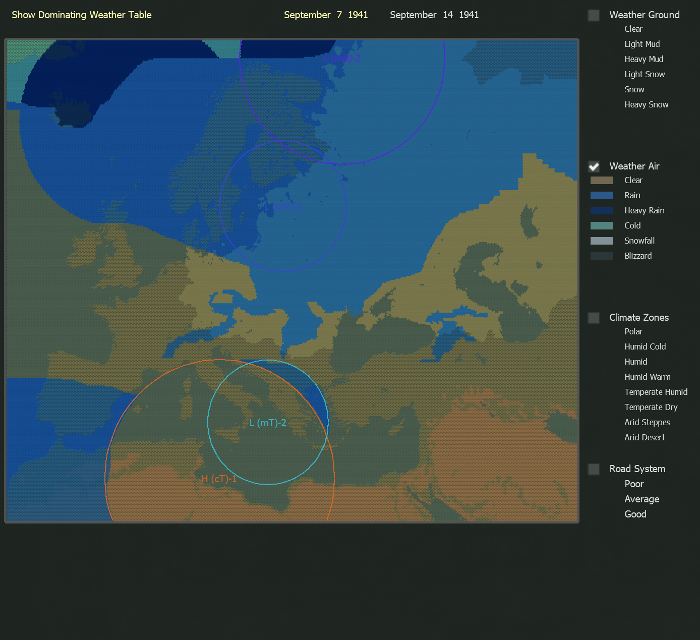This screenshot has height=640, width=700.
Task: Click the Polar climate zone entry
Action: [x=633, y=332]
